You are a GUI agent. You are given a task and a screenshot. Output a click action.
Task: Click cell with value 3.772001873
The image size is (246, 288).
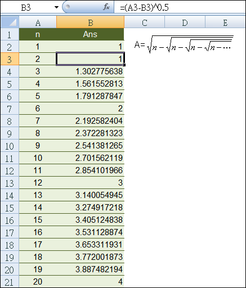[90, 257]
